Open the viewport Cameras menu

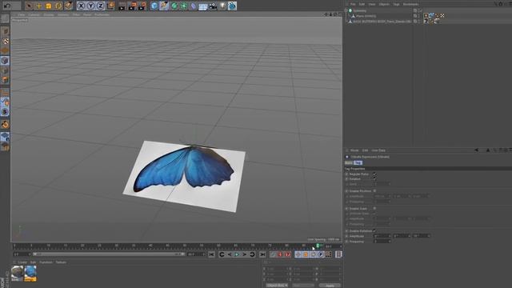(x=34, y=14)
